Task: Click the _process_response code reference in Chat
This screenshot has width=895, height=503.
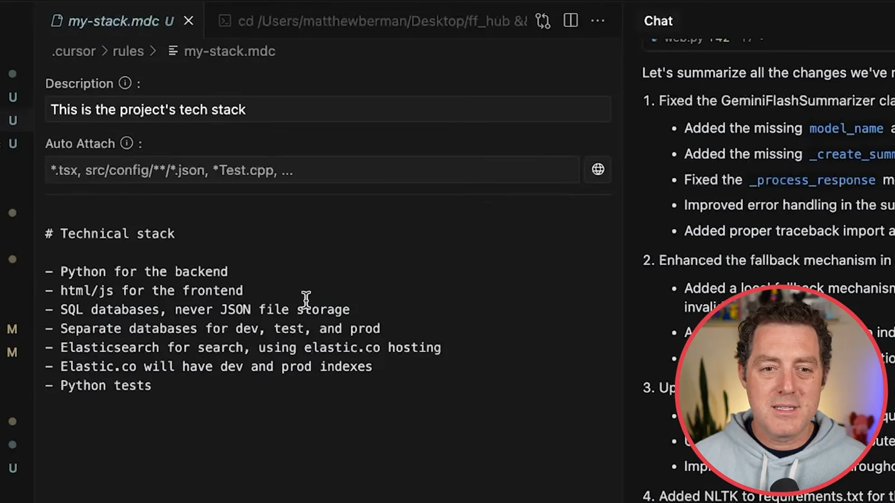Action: [812, 180]
